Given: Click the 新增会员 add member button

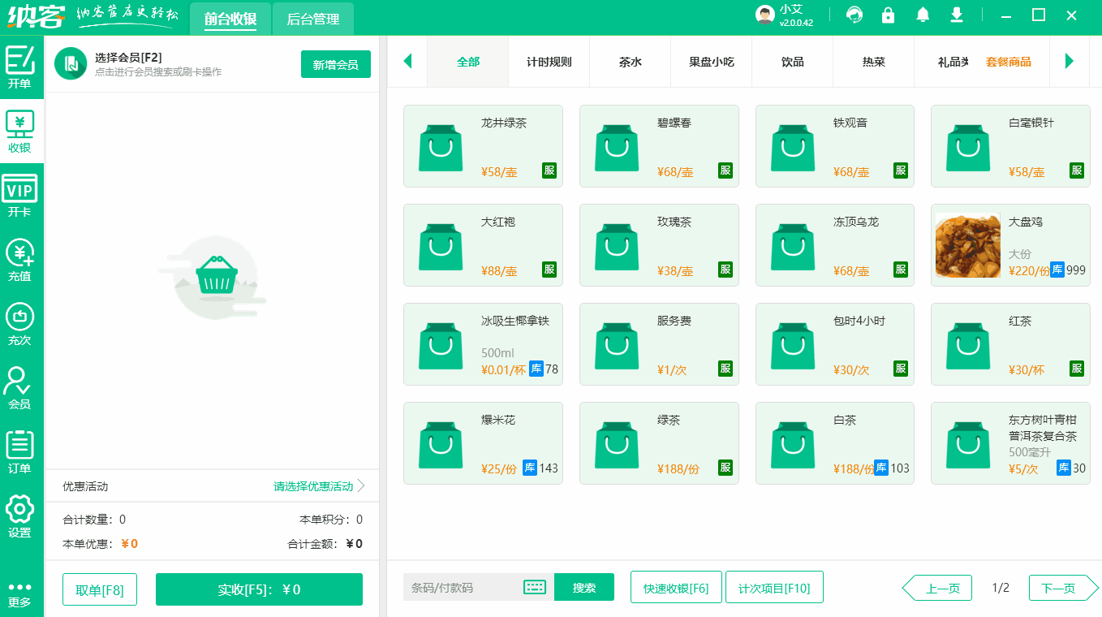Looking at the screenshot, I should click(335, 63).
